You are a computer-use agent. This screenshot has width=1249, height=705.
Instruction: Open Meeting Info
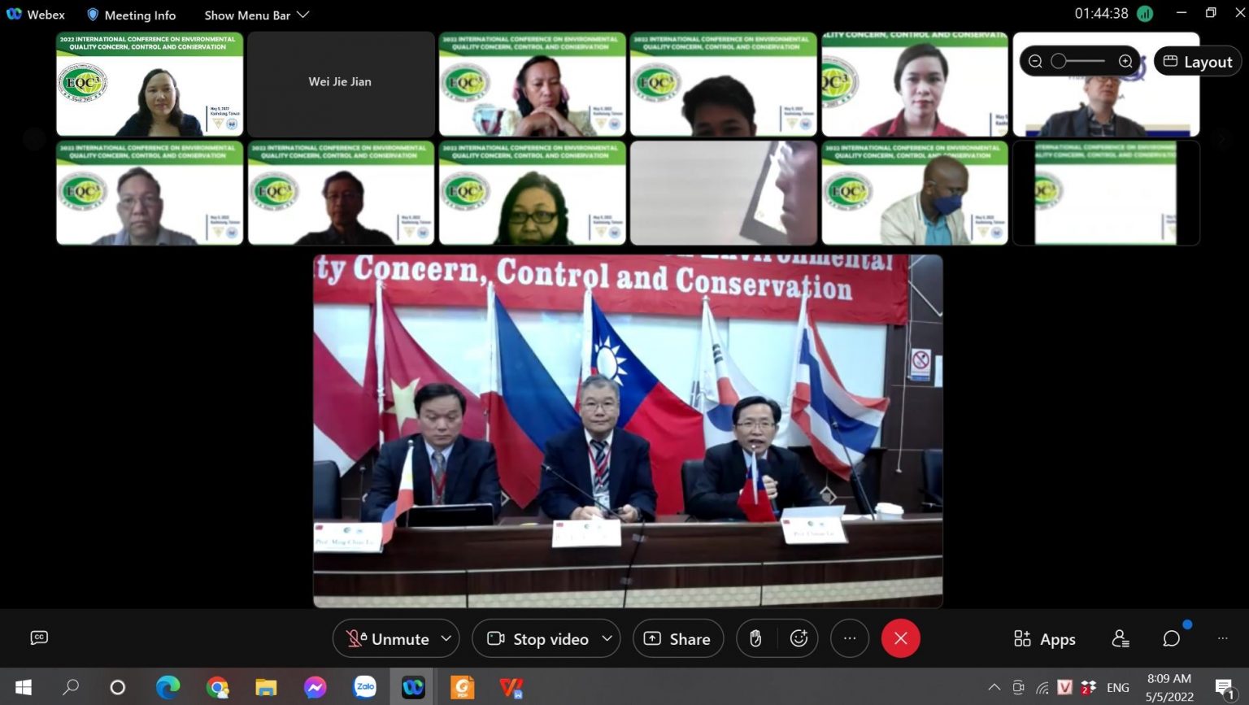[x=131, y=15]
